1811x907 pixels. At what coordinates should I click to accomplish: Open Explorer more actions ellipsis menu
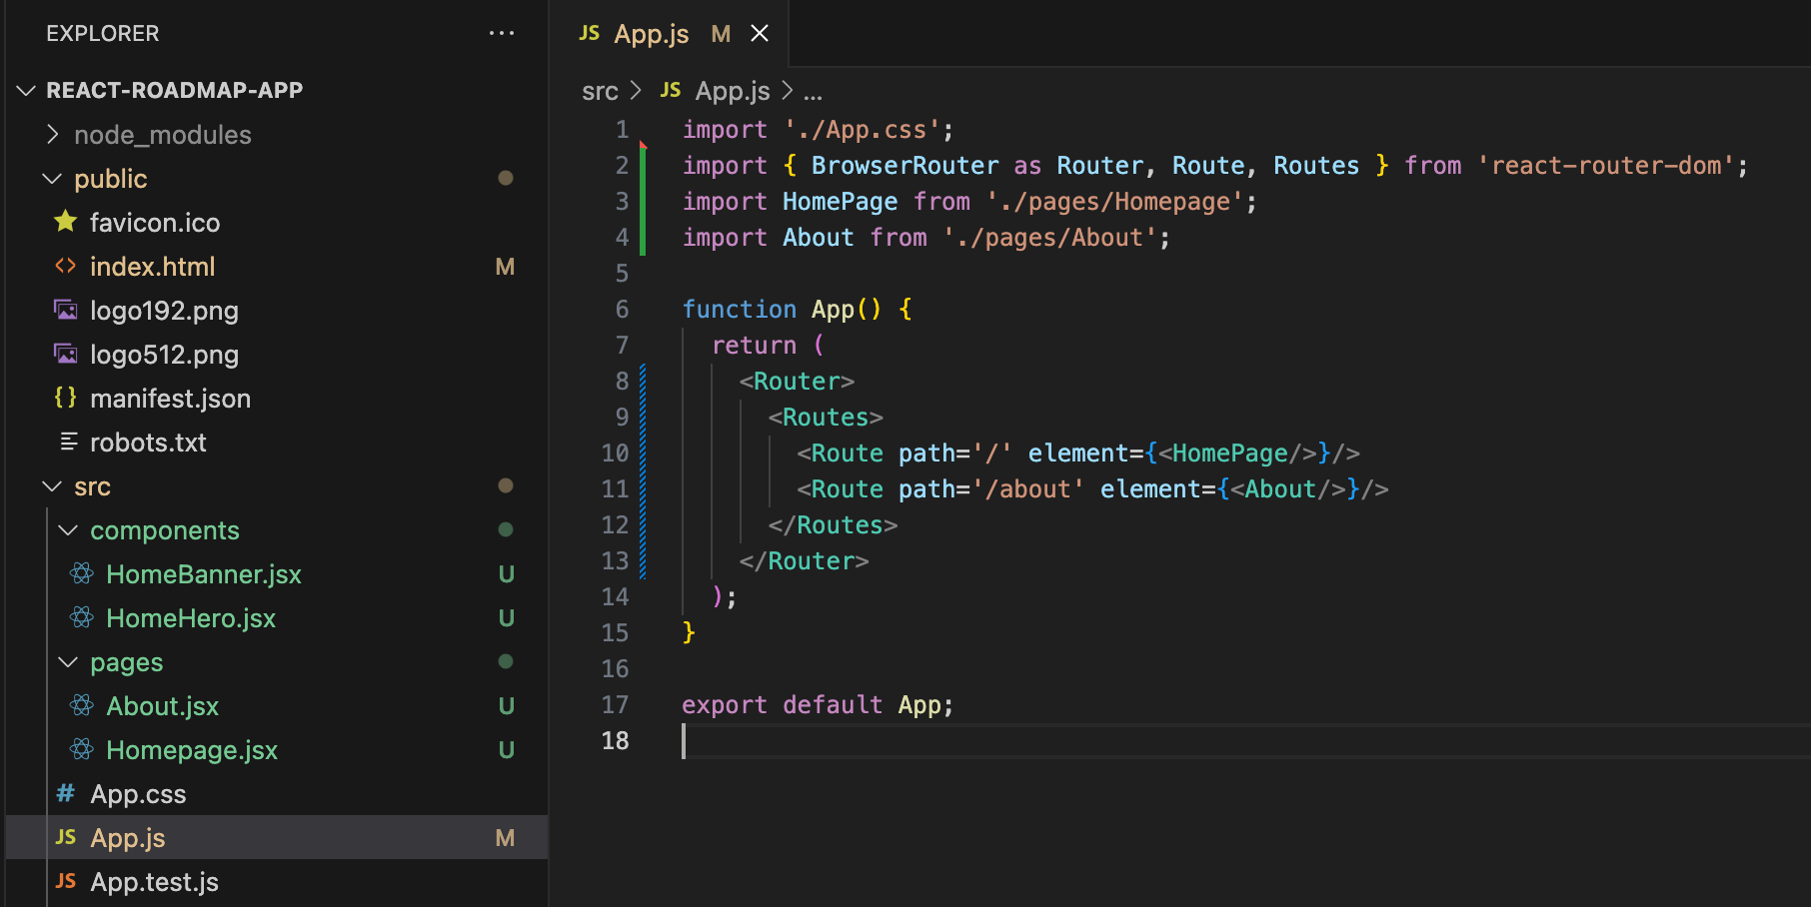coord(501,34)
